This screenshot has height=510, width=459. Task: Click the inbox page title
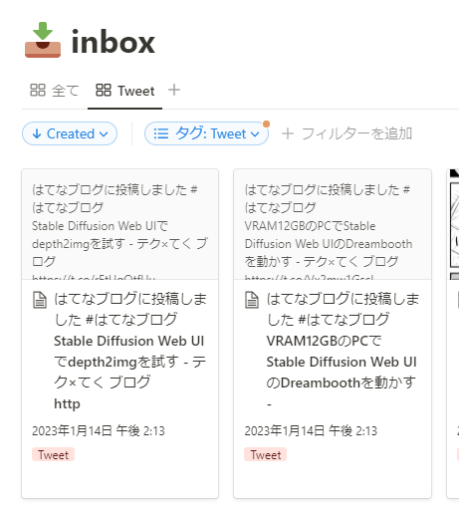tap(114, 42)
